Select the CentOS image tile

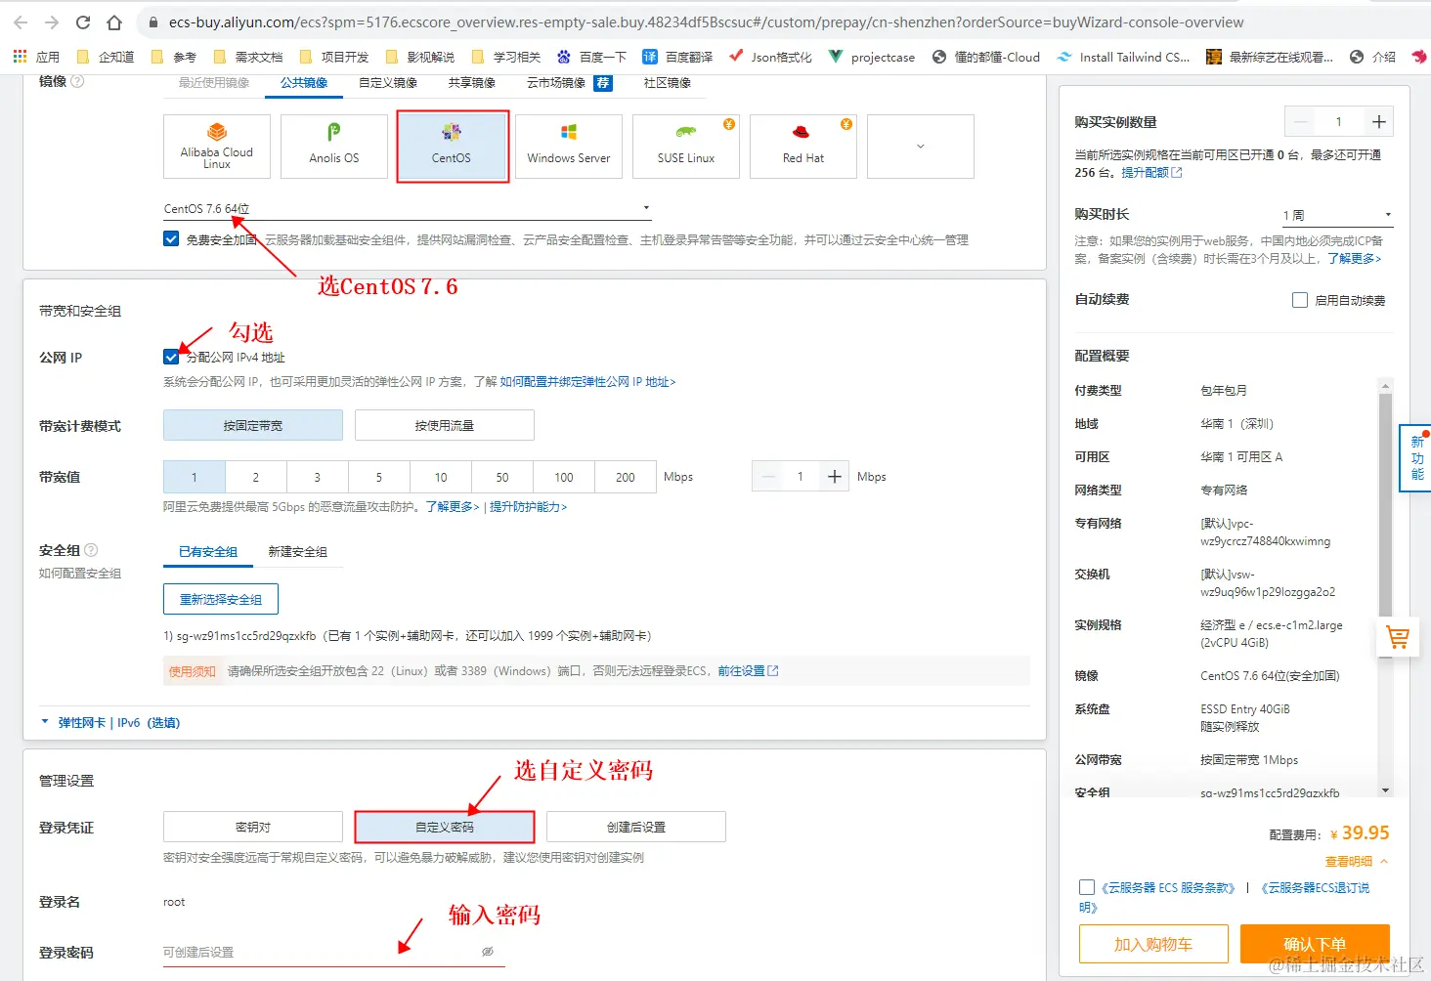coord(452,147)
